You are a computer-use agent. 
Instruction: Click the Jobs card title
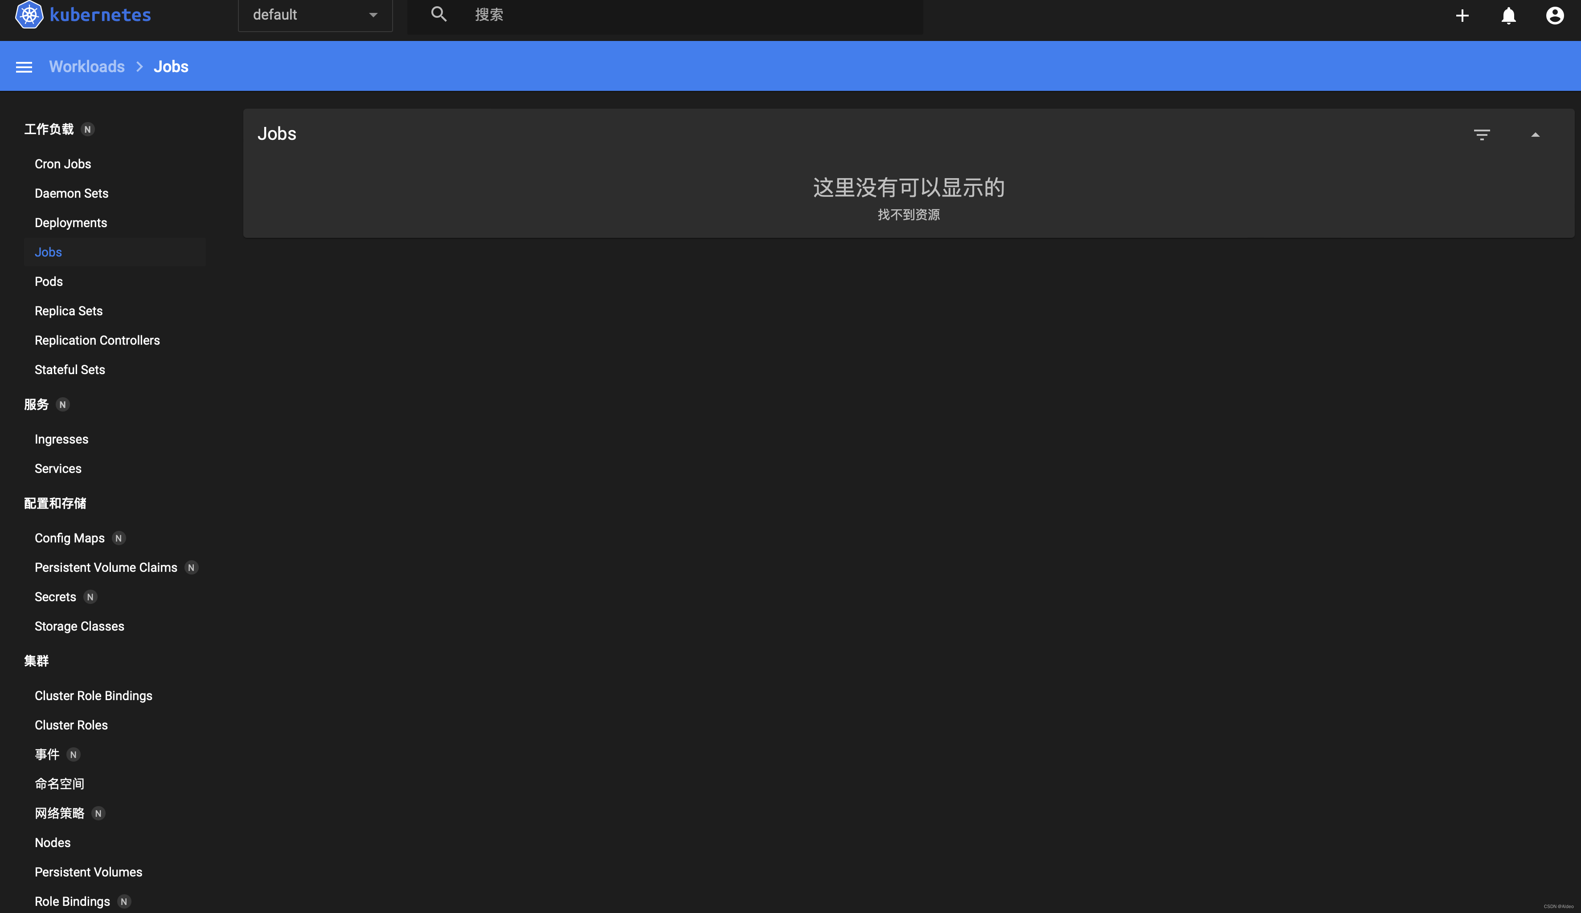point(277,134)
